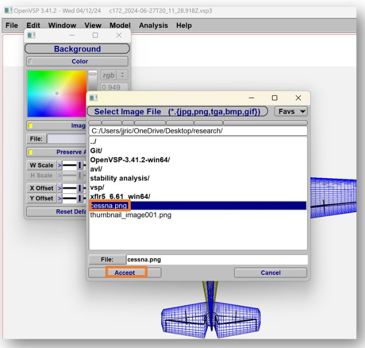Toggle the Image background option

[30, 126]
